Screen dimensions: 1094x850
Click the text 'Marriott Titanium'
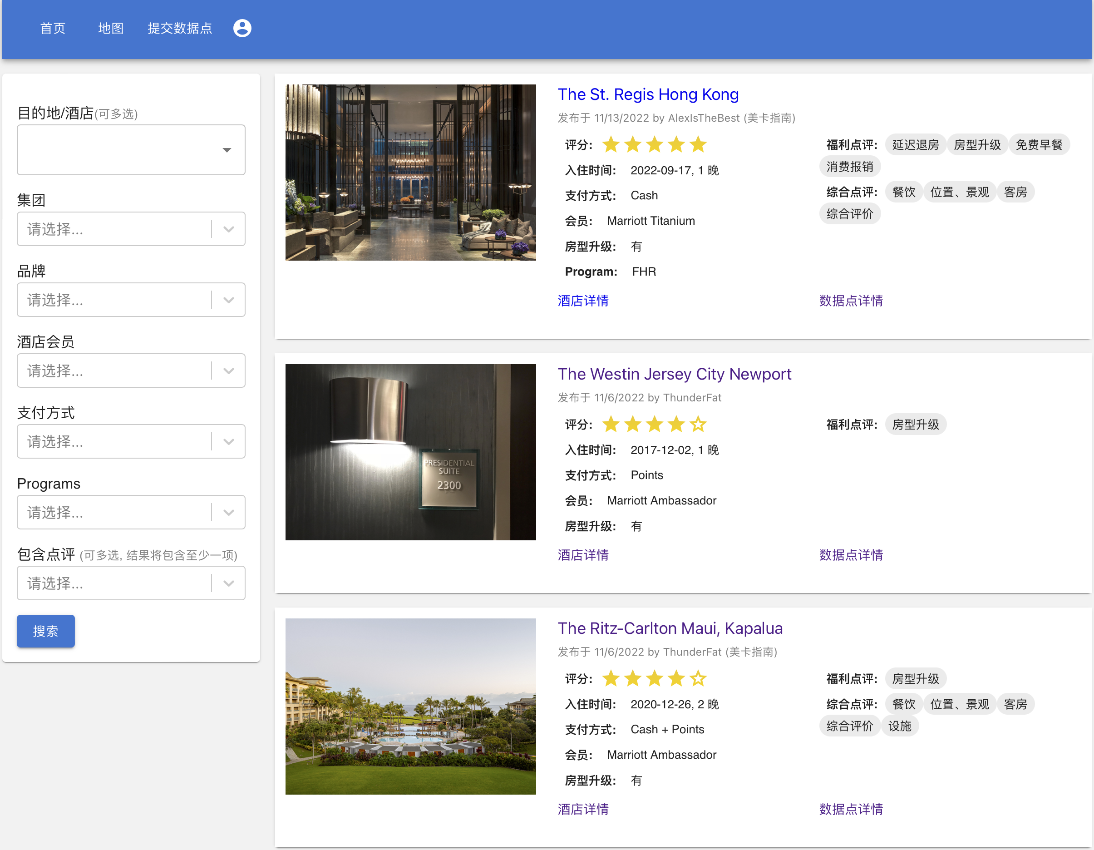(650, 221)
